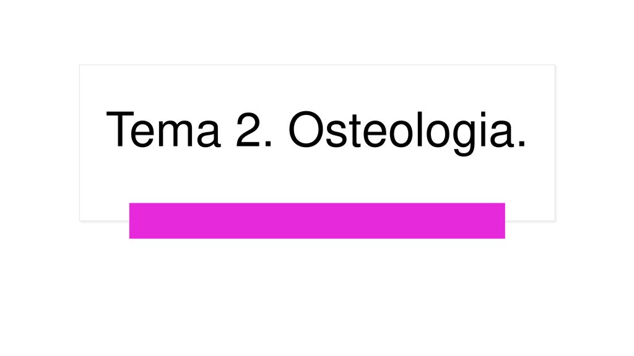Click the final period after Osteologia
This screenshot has height=356, width=634.
tap(521, 145)
